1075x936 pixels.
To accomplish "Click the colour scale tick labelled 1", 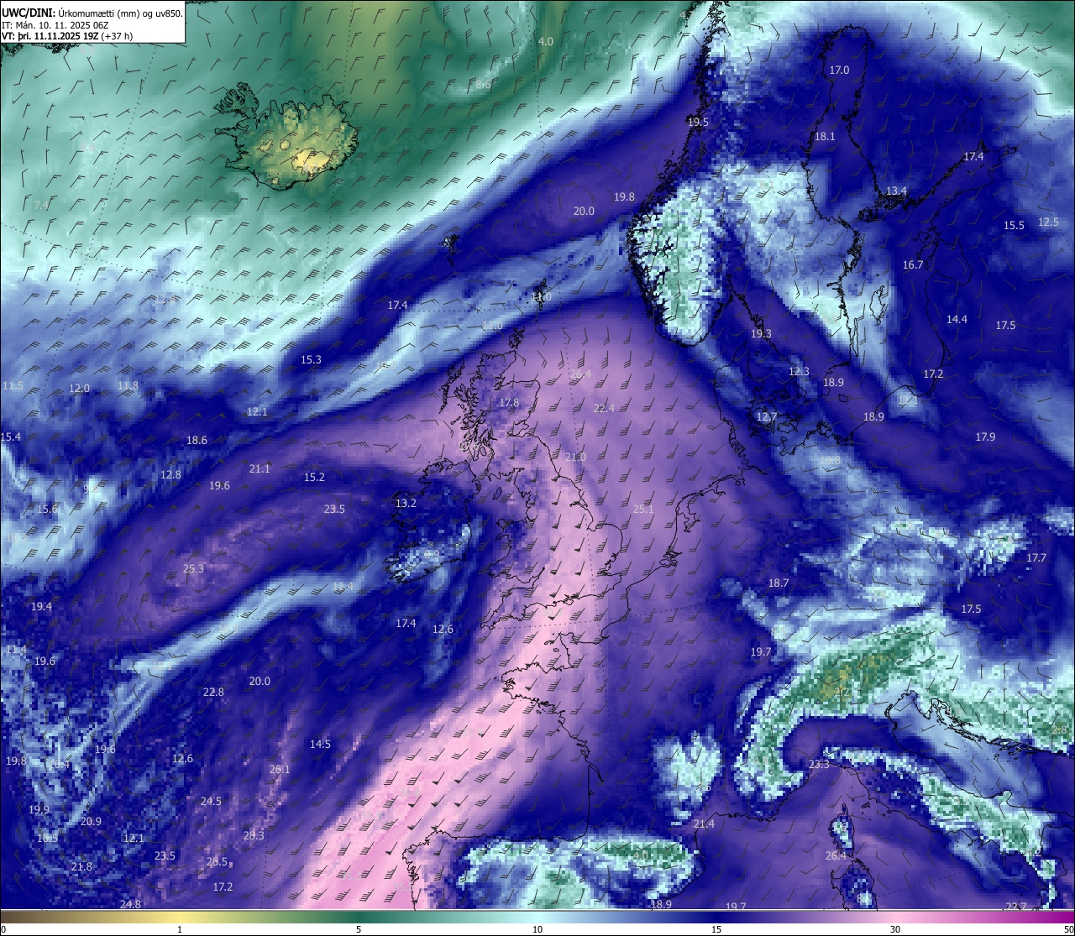I will point(180,929).
